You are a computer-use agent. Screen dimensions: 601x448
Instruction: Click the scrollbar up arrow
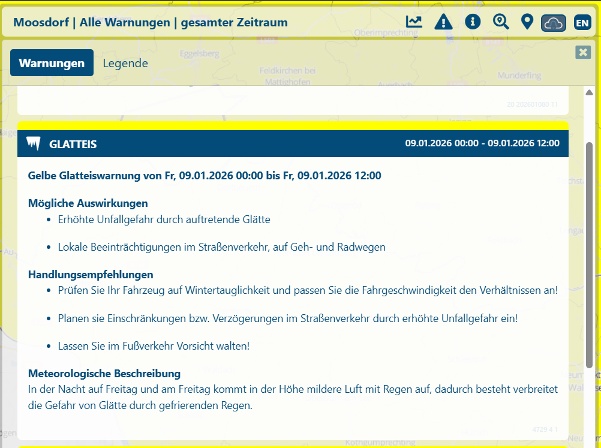(x=589, y=92)
